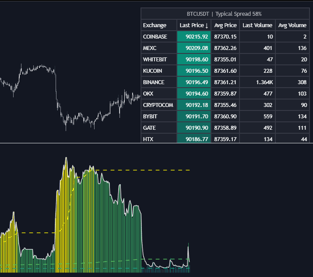Click last price 90192.18
313x277 pixels.
194,105
